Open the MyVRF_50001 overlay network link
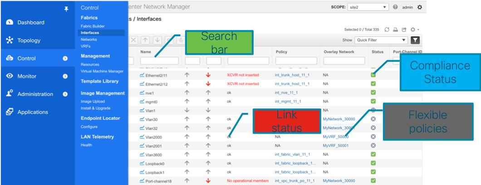Screen dimensions: 481x185 [x=336, y=146]
